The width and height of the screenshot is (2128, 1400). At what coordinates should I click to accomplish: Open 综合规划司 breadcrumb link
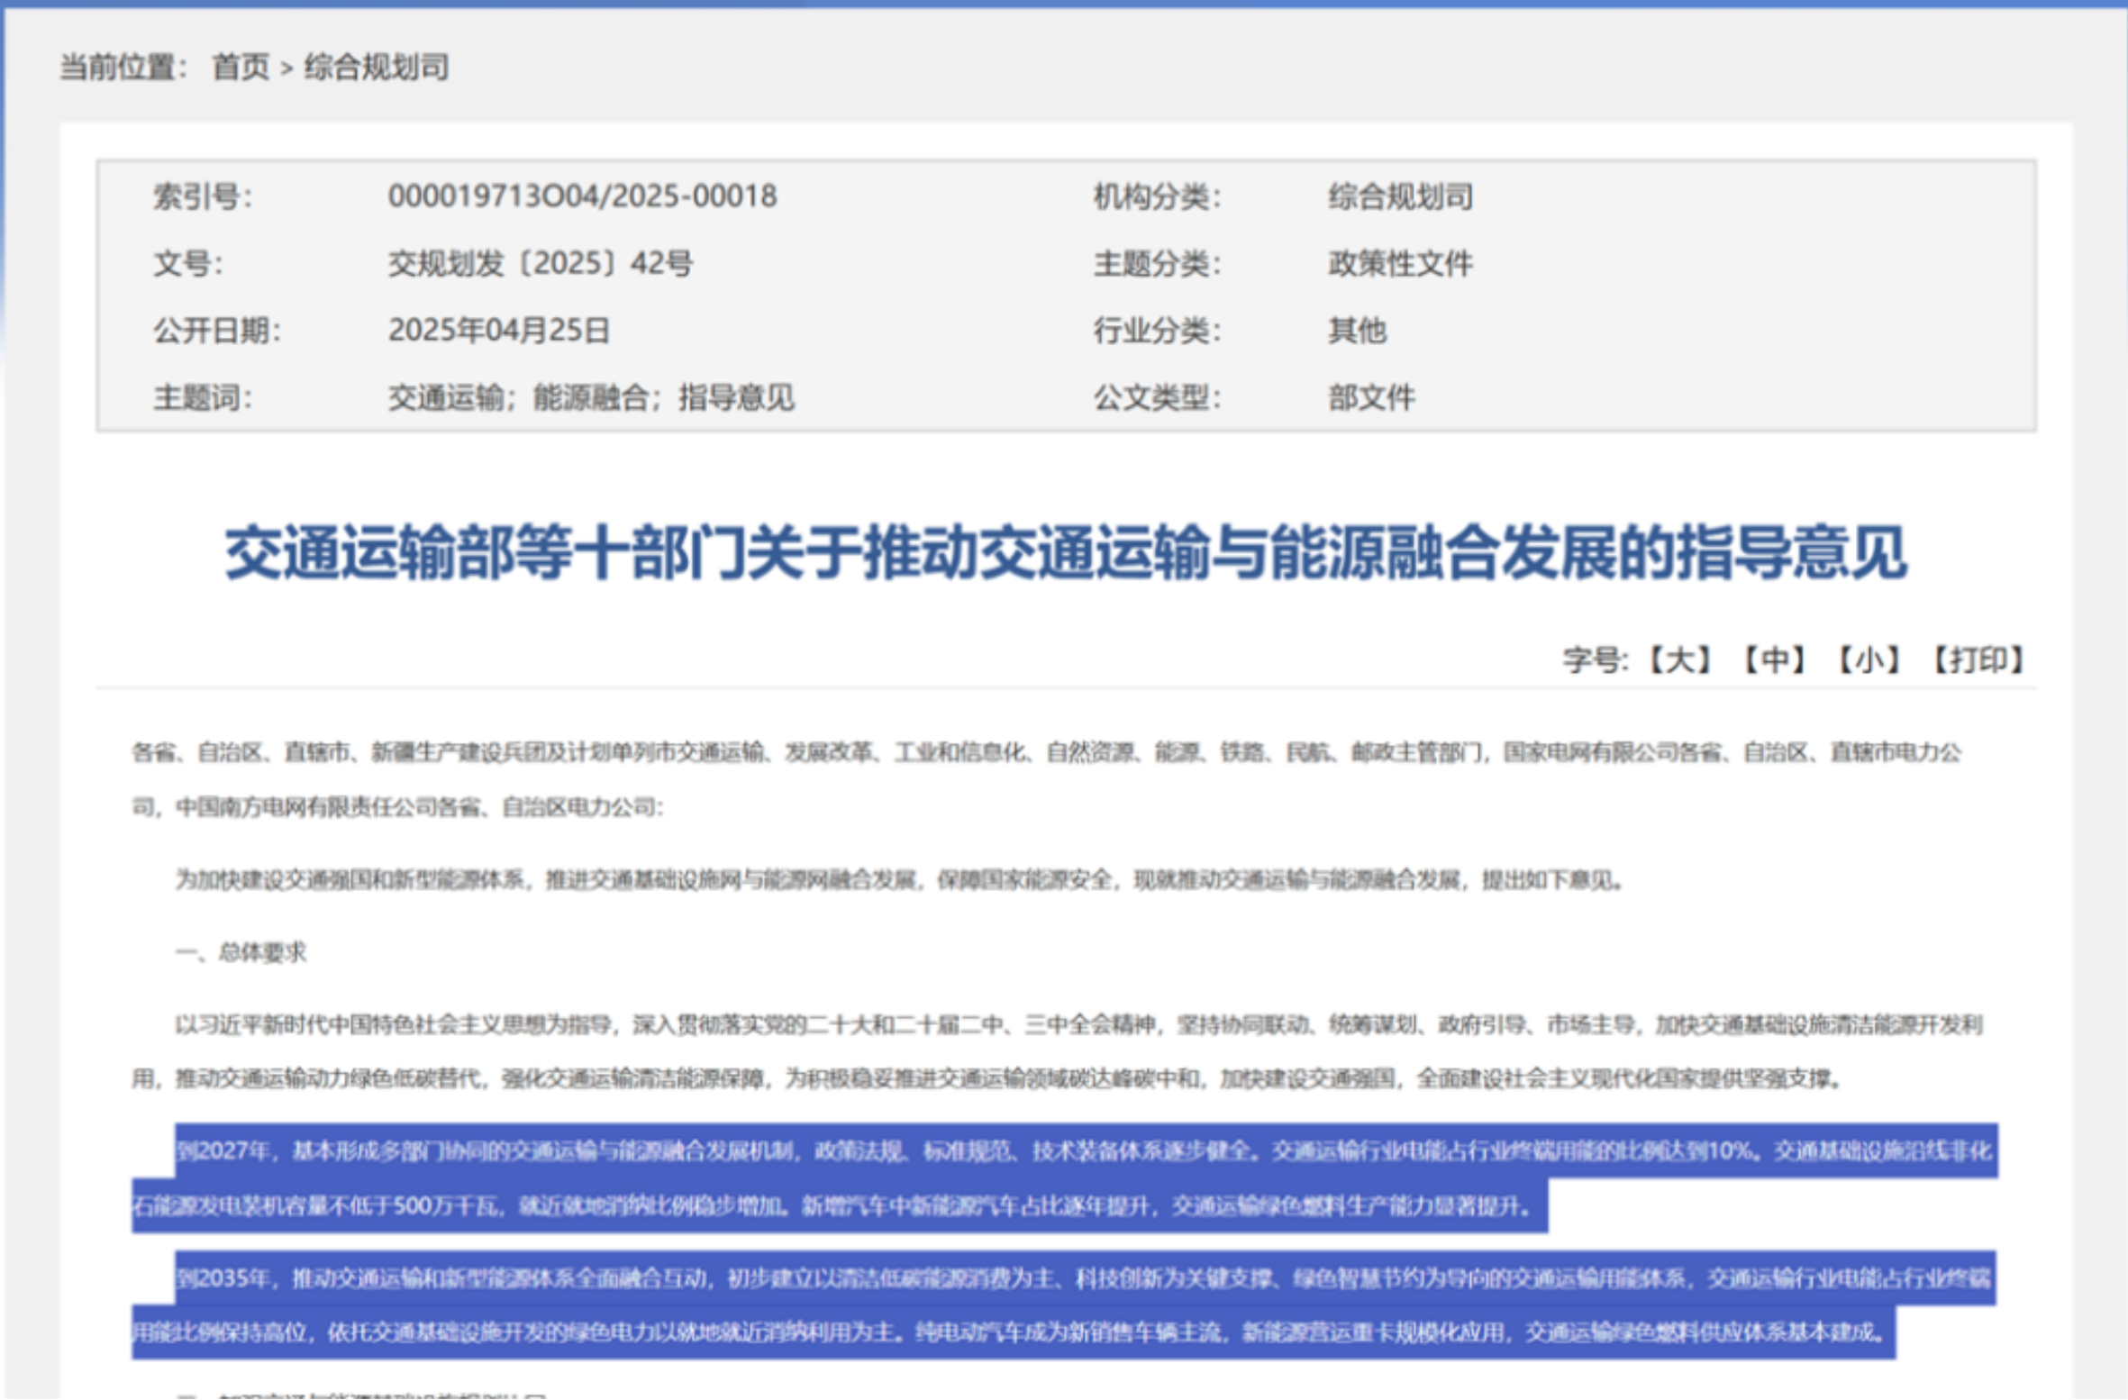tap(376, 68)
